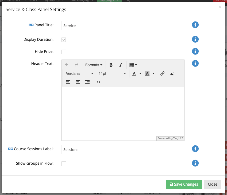
Task: Click inside the Header Text editing area
Action: tap(123, 113)
